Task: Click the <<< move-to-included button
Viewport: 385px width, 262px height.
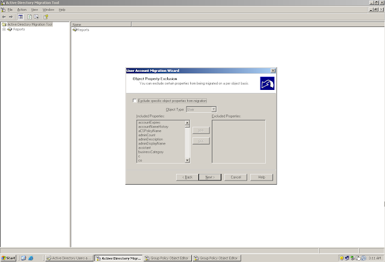Action: tap(201, 141)
